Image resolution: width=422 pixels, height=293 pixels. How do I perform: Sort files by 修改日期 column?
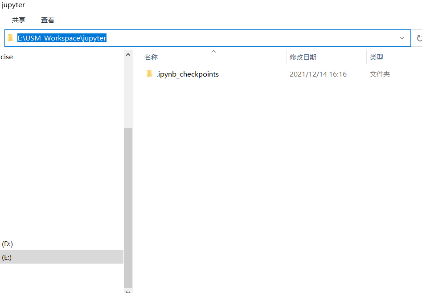pyautogui.click(x=303, y=57)
